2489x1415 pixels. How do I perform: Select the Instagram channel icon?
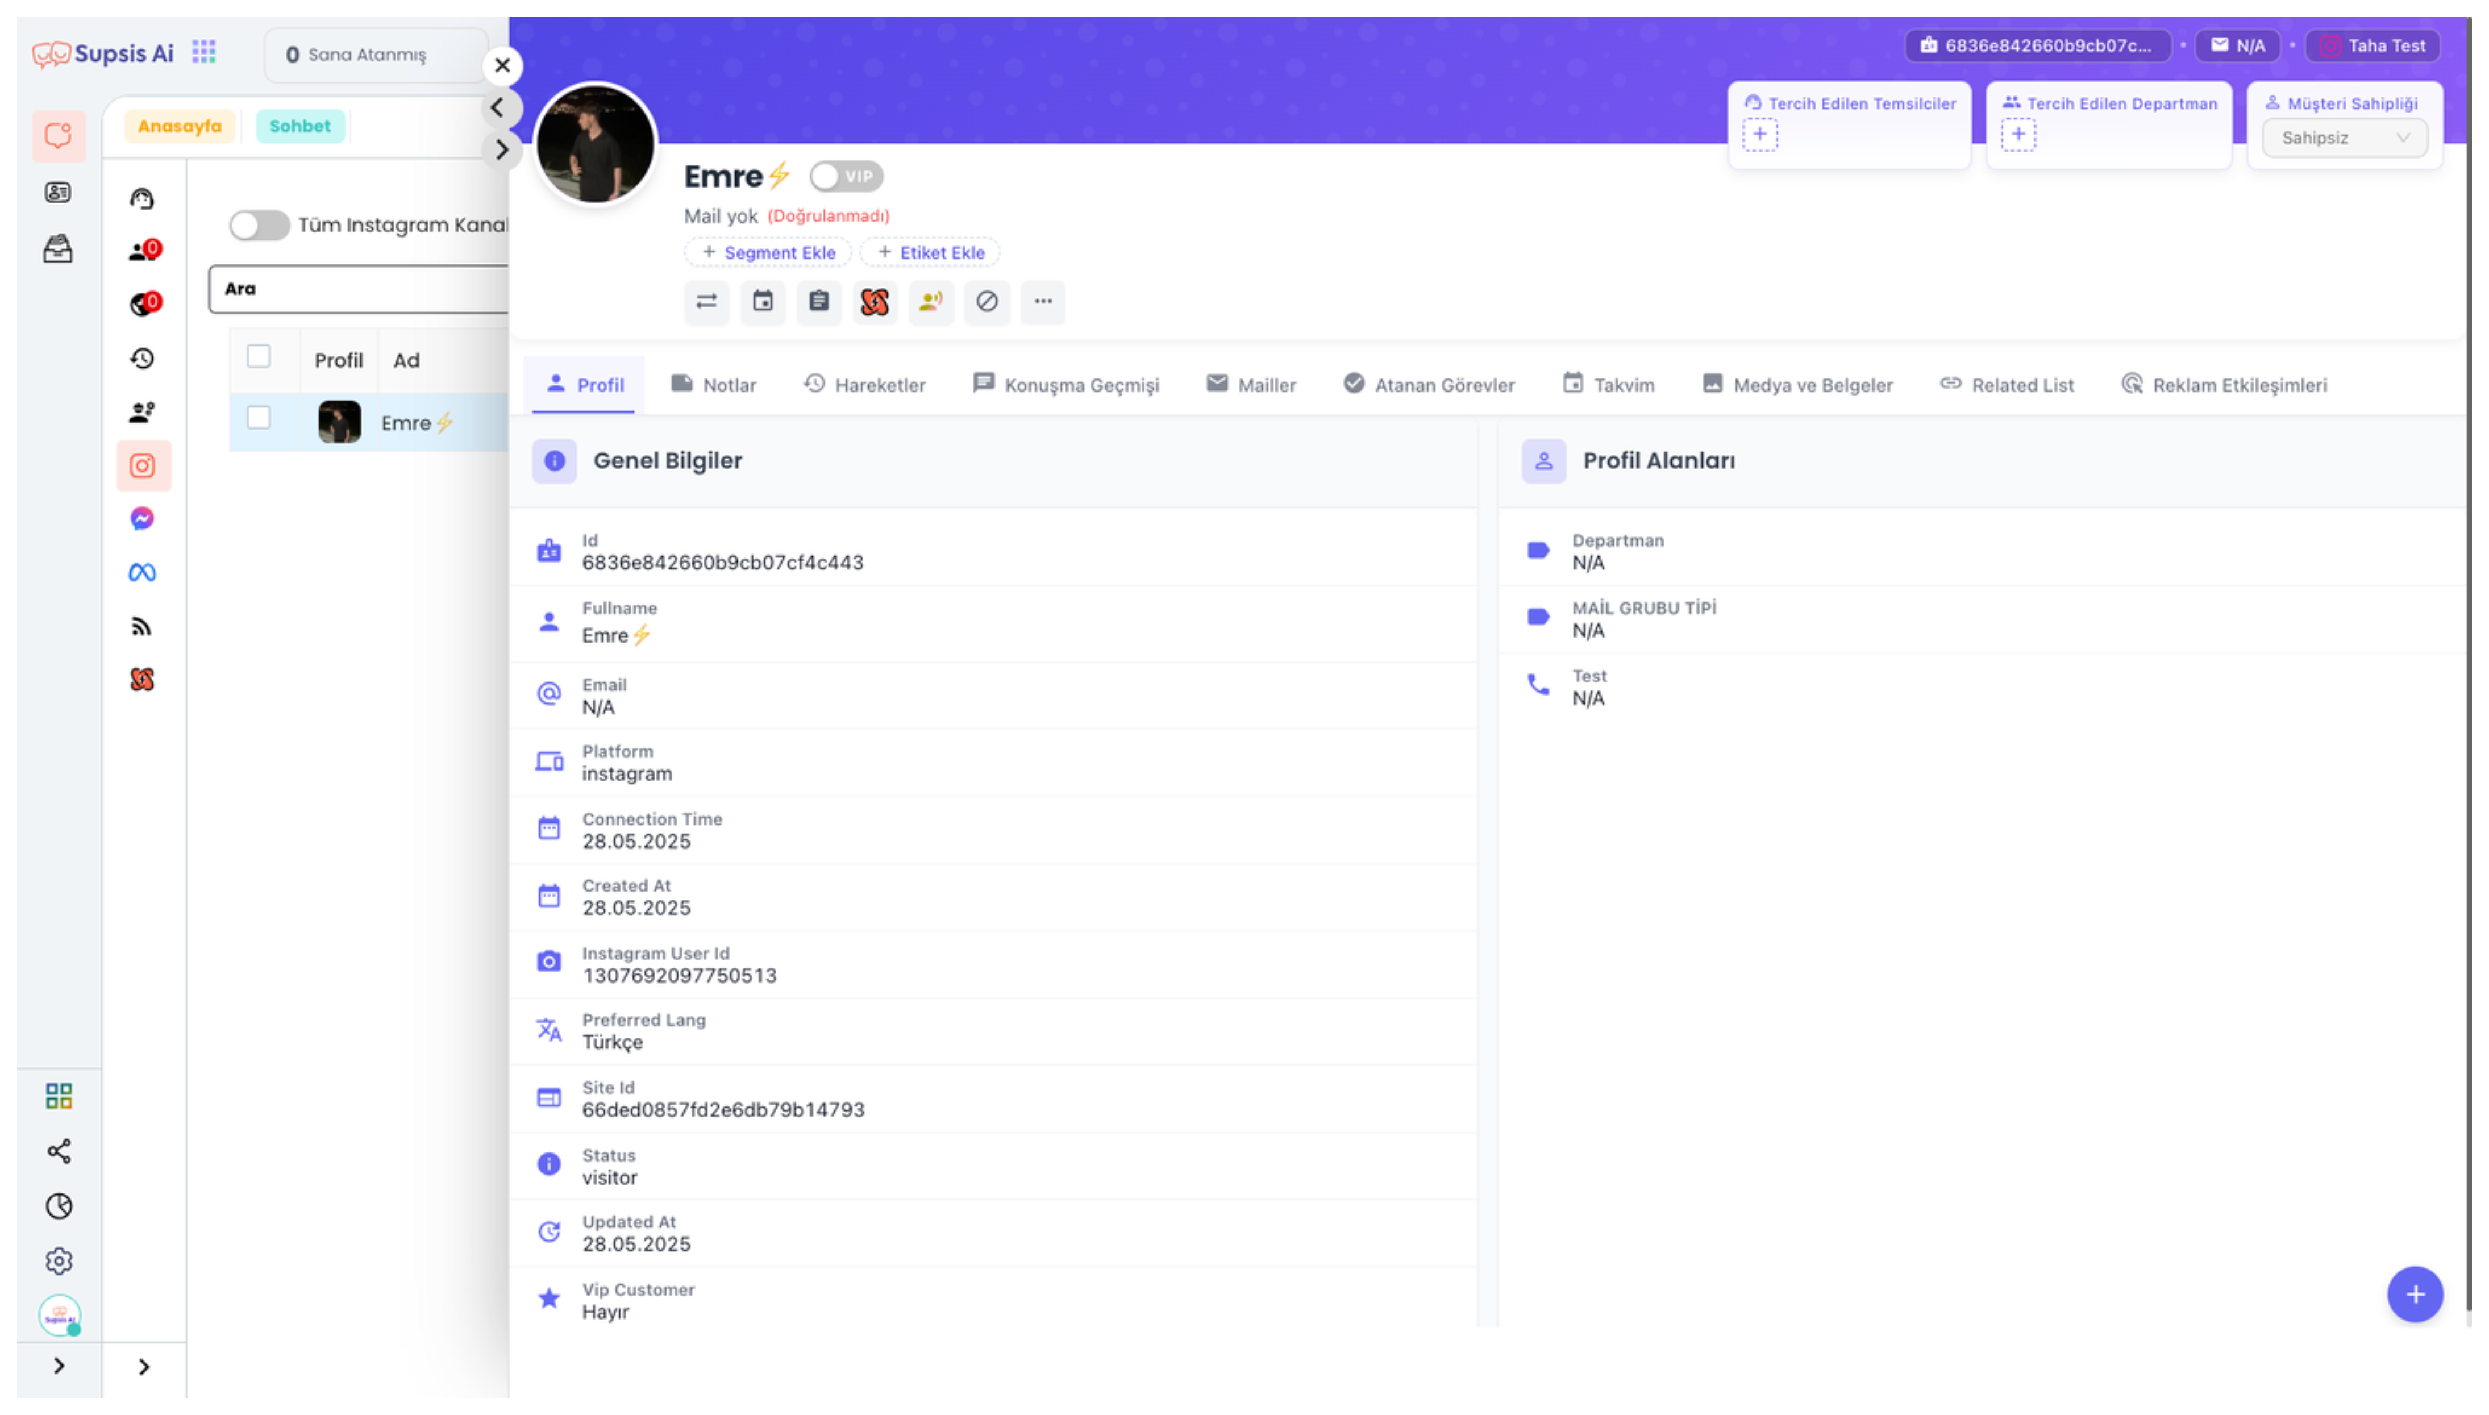[x=143, y=467]
